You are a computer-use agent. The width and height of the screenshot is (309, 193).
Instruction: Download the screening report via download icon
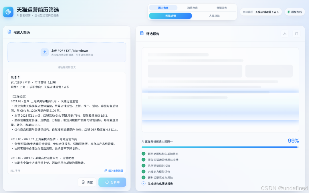tap(285, 34)
